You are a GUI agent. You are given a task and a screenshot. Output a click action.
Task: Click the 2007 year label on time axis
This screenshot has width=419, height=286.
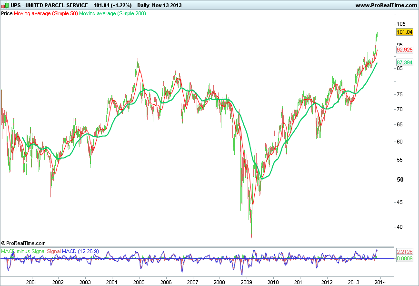pyautogui.click(x=192, y=282)
